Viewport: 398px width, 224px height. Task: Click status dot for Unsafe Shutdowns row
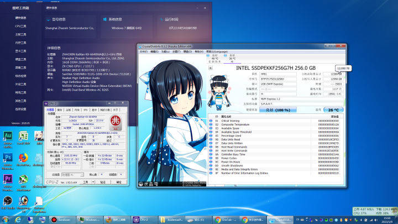coord(211,165)
